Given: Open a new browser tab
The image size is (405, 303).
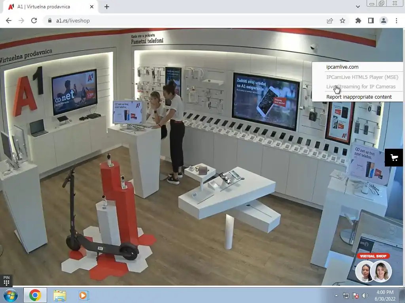Looking at the screenshot, I should coord(107,7).
